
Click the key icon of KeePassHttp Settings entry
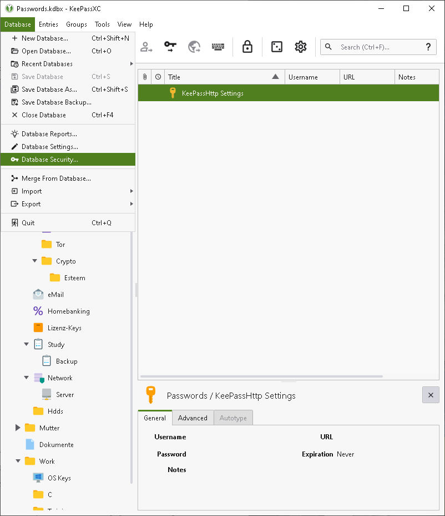tap(173, 93)
